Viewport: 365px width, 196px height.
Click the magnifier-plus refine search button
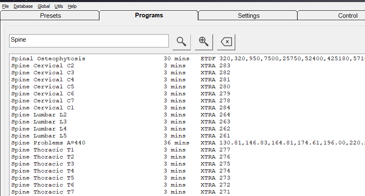point(204,42)
